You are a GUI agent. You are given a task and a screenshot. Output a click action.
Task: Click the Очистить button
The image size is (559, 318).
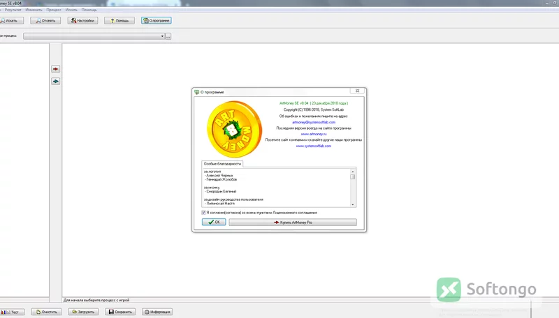click(x=46, y=312)
